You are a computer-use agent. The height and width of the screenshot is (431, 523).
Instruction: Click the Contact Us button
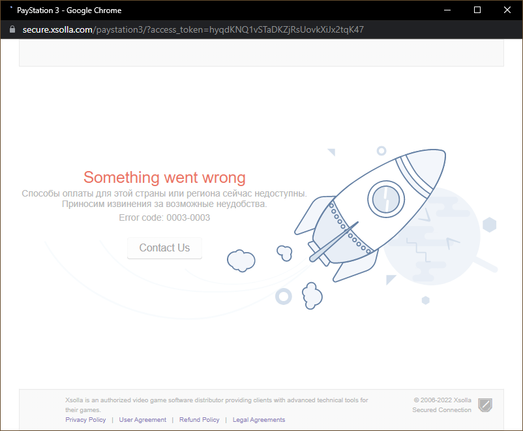(164, 248)
